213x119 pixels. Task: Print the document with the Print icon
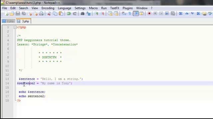pos(41,14)
